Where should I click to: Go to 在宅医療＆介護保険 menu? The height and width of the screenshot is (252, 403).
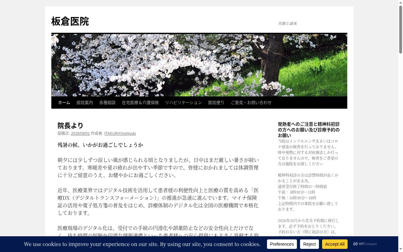pos(140,103)
